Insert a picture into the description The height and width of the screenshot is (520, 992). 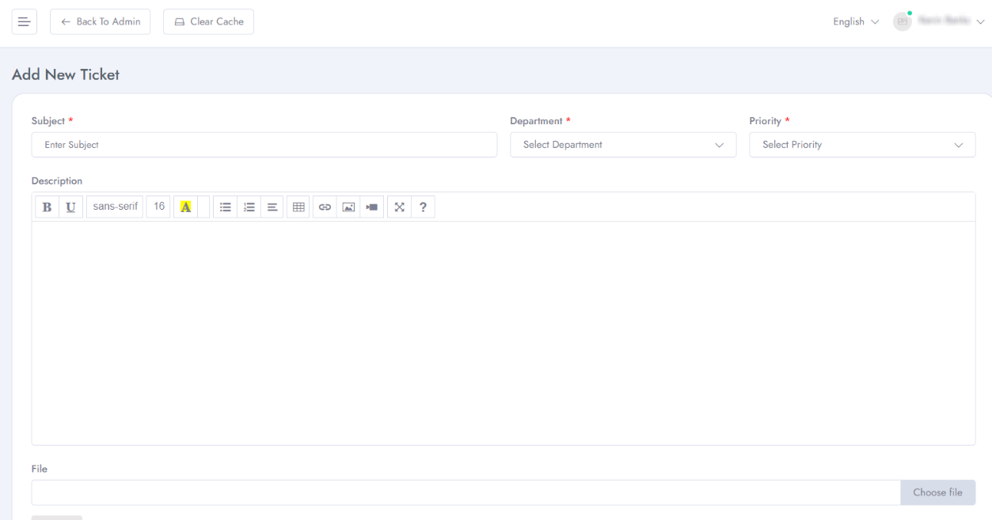click(348, 207)
